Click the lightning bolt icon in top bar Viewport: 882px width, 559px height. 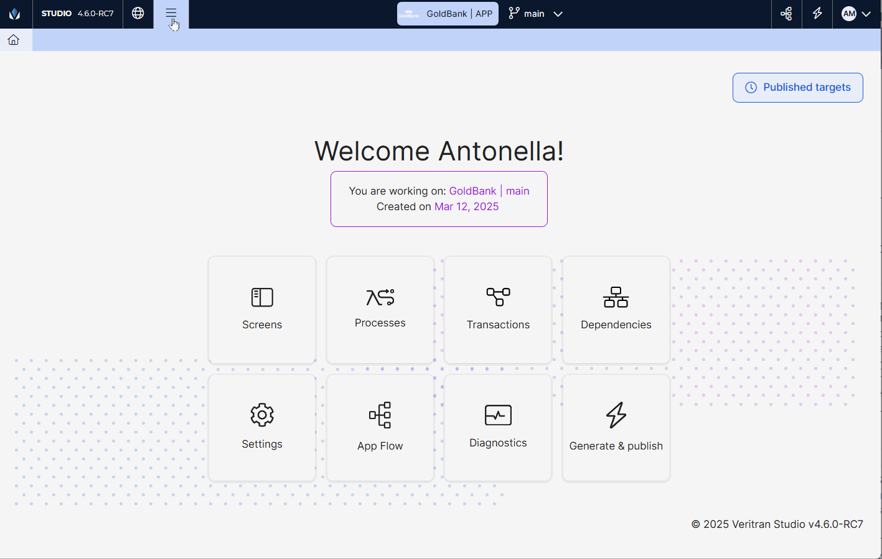coord(817,14)
